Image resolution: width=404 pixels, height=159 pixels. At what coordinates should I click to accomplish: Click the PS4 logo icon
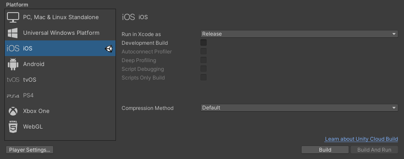[x=13, y=96]
